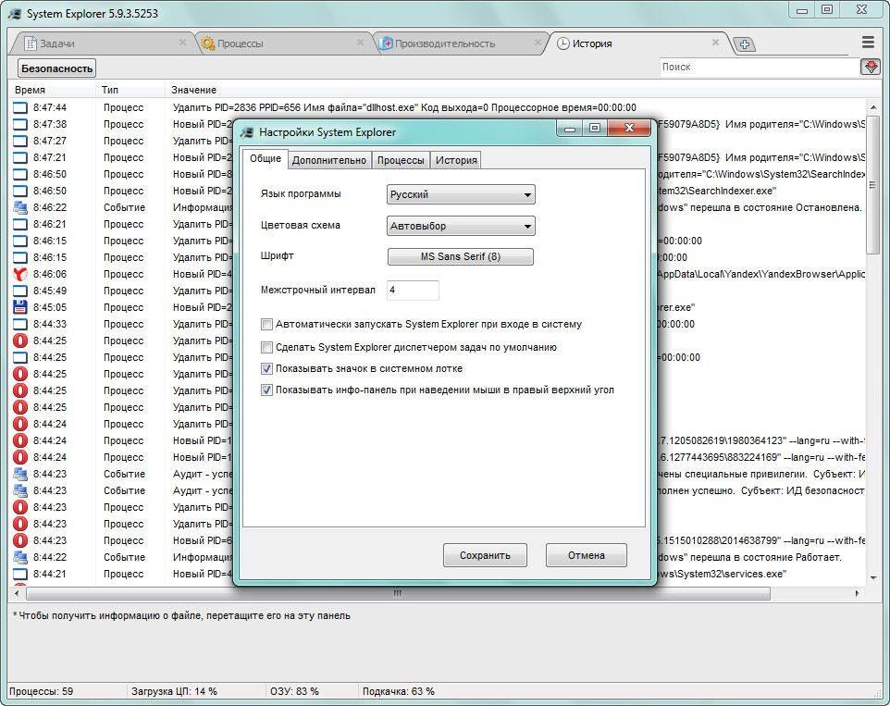890x706 pixels.
Task: Click the Безопасность button
Action: pos(56,68)
